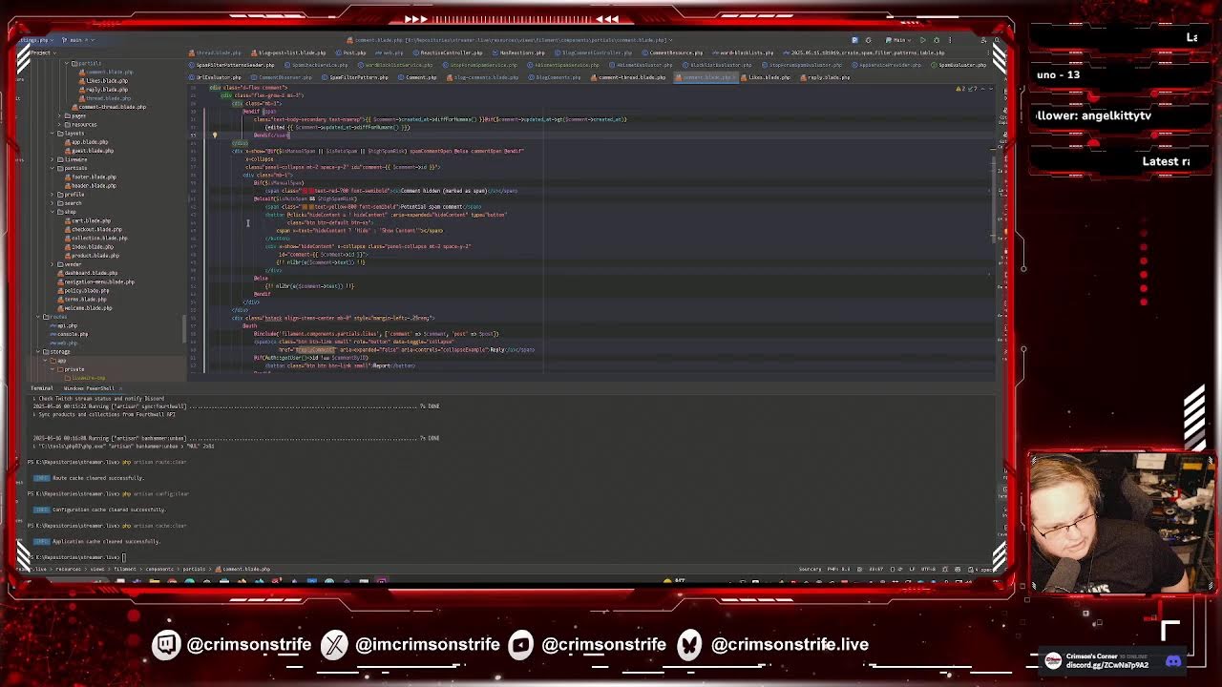This screenshot has height=687, width=1222.
Task: Run the Main configuration with the play icon
Action: pos(923,40)
